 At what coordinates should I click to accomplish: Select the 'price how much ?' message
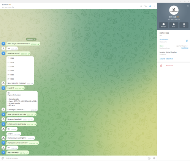pyautogui.click(x=18, y=53)
